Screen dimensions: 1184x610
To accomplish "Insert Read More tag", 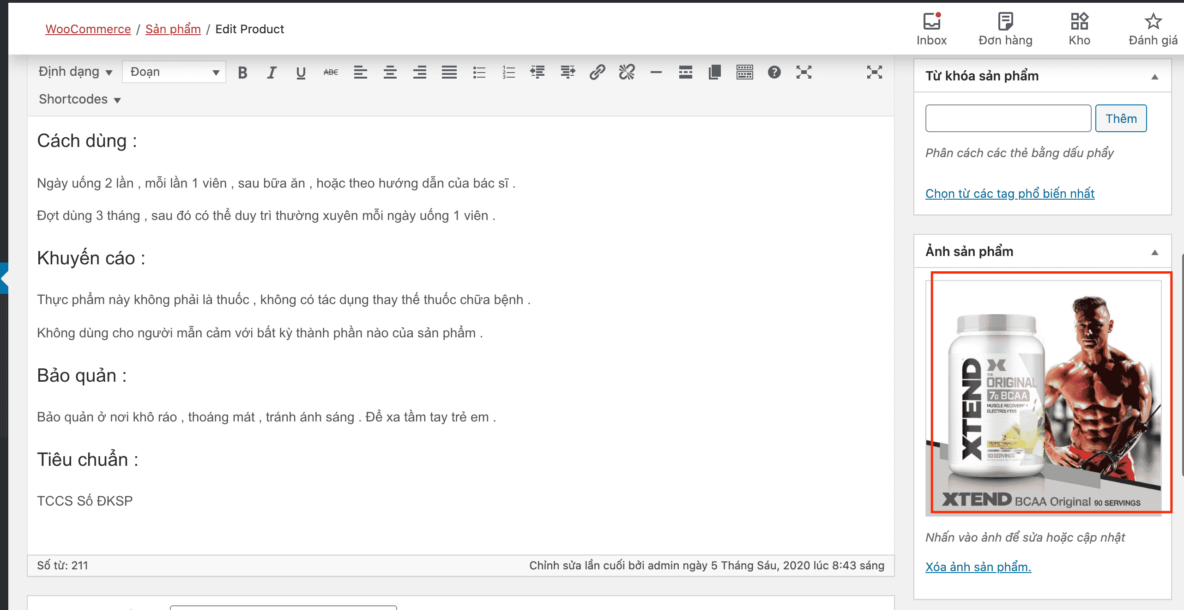I will point(686,73).
